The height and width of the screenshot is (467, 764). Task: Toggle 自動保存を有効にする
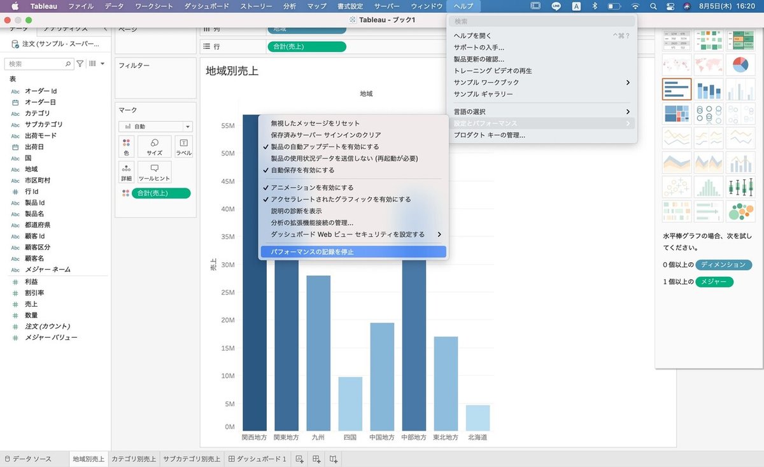coord(353,170)
